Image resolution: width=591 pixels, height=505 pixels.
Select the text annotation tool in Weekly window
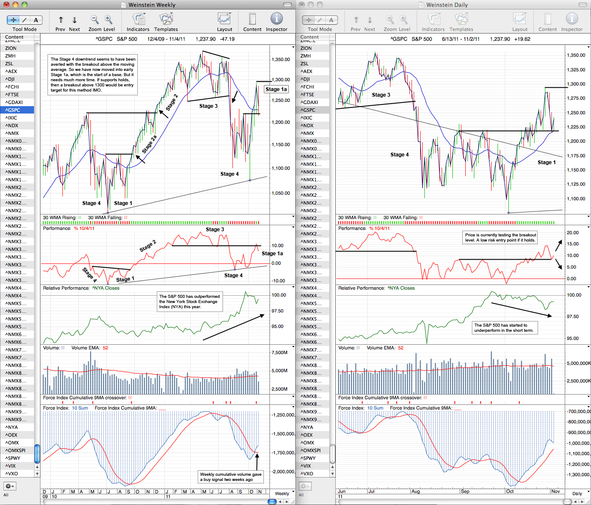click(x=36, y=20)
